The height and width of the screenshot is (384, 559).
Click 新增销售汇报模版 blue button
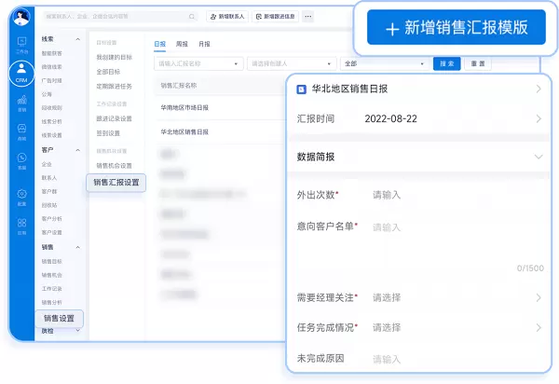click(x=456, y=29)
